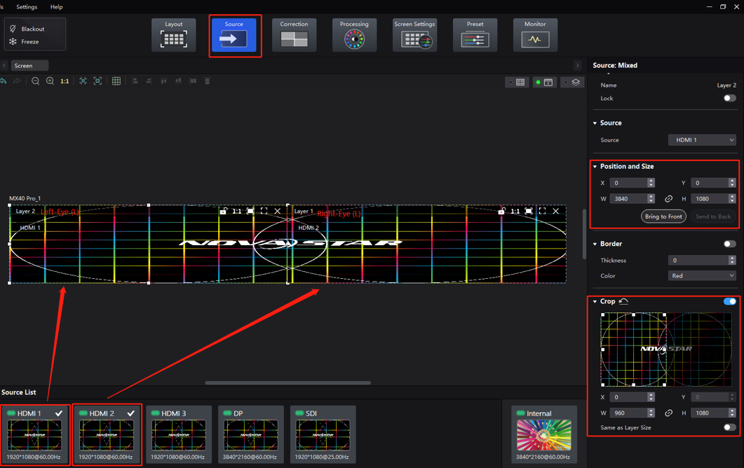Viewport: 744px width, 468px height.
Task: Click the Crop reset icon
Action: [x=623, y=301]
